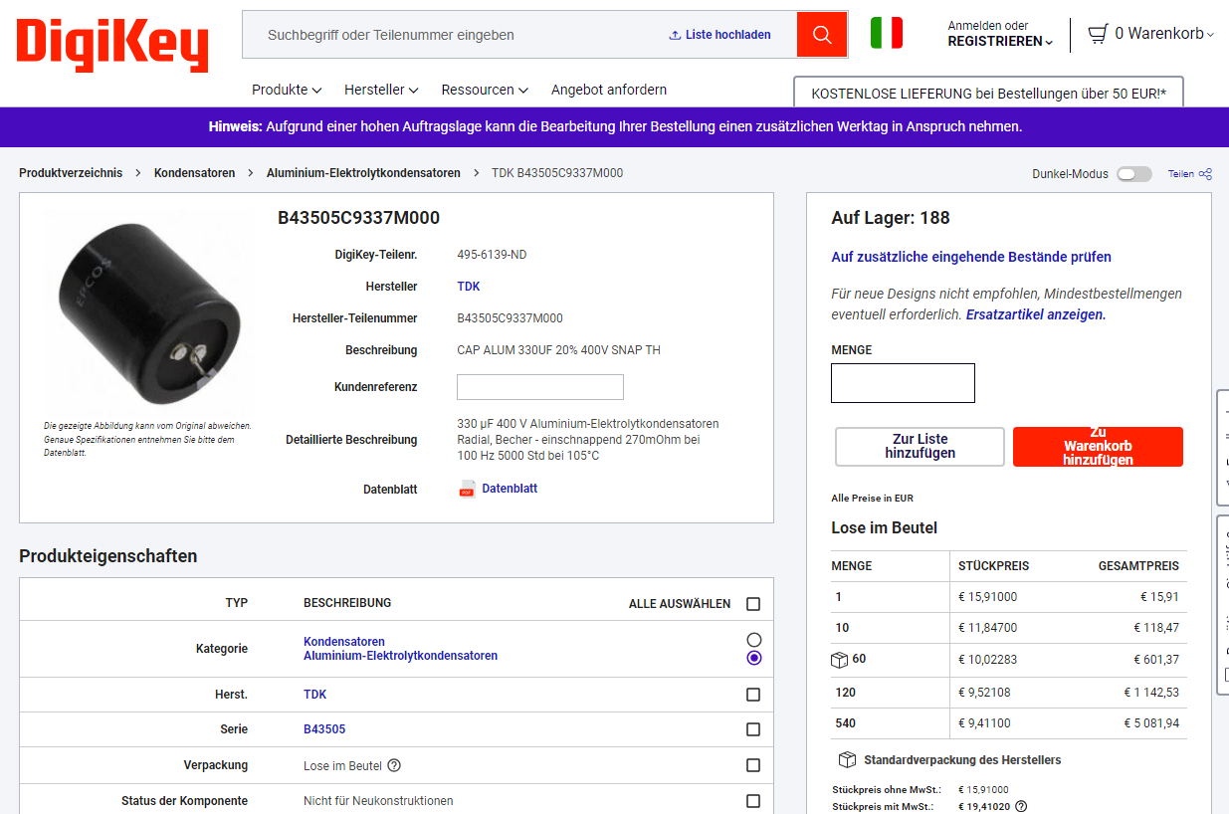The width and height of the screenshot is (1229, 814).
Task: Click the share icon next to Teilen
Action: [1205, 174]
